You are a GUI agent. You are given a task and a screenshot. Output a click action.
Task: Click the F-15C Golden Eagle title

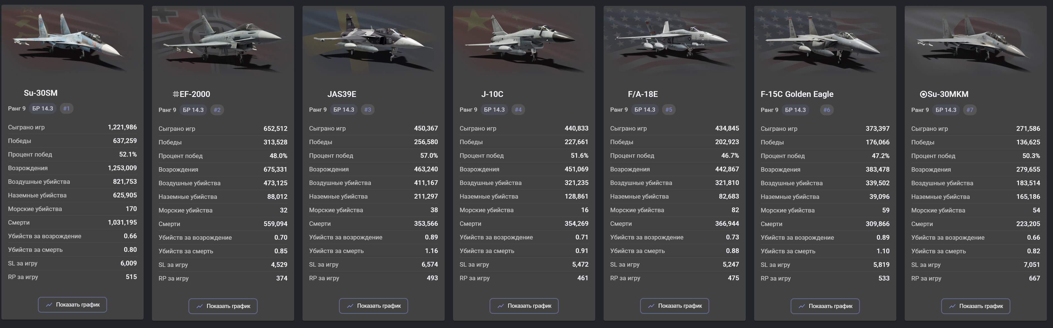pos(797,94)
